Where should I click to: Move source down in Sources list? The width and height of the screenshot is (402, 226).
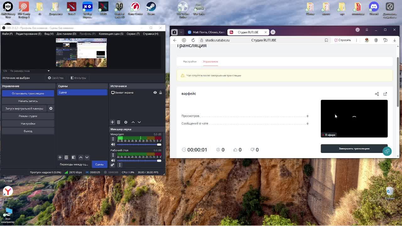(x=139, y=122)
